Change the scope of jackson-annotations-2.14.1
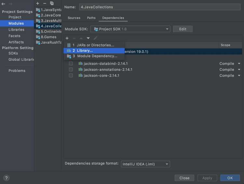Screen dimensions: 244x184 230,69
